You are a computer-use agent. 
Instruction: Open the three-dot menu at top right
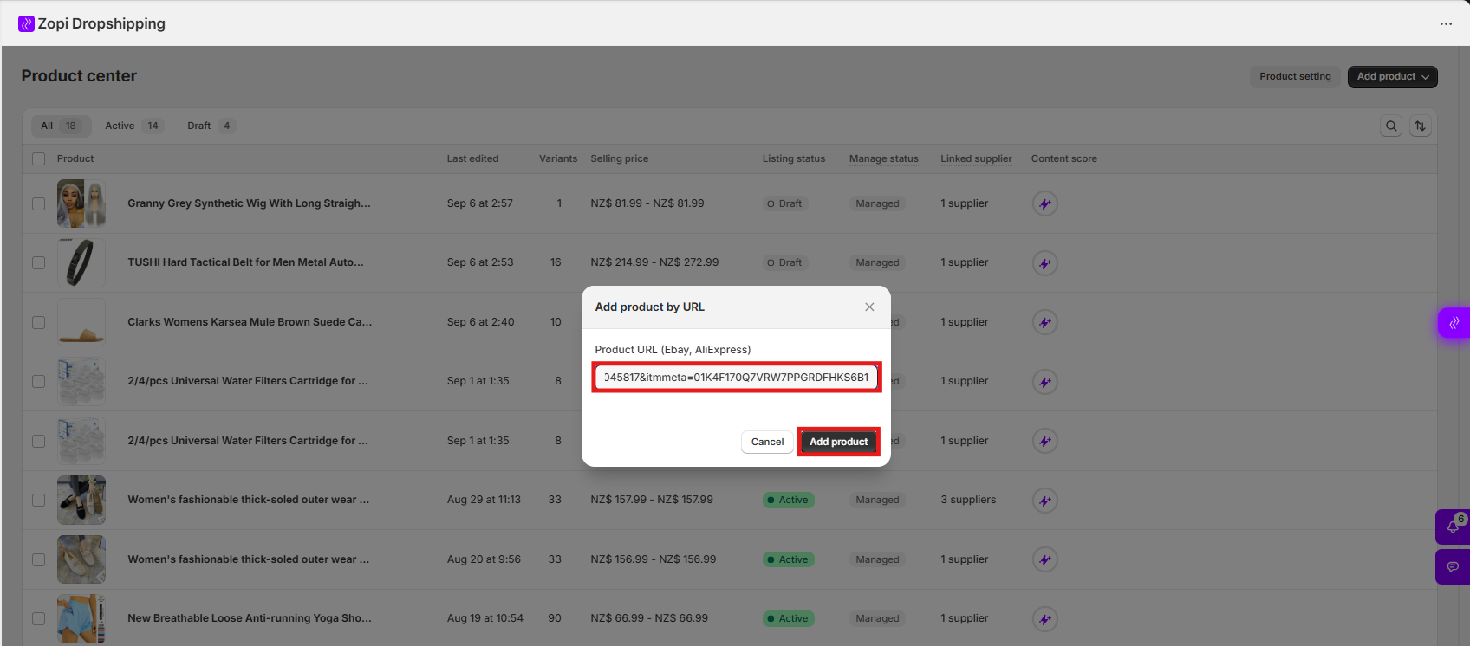(x=1445, y=23)
